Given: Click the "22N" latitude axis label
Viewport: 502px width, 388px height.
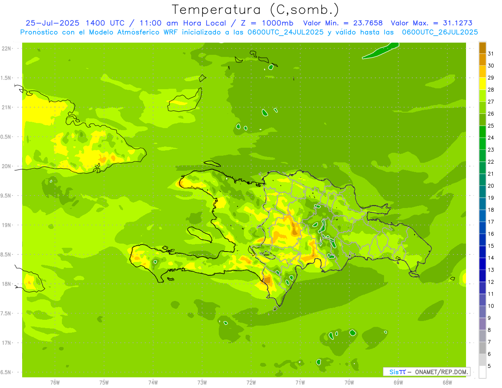Looking at the screenshot, I should click(6, 48).
